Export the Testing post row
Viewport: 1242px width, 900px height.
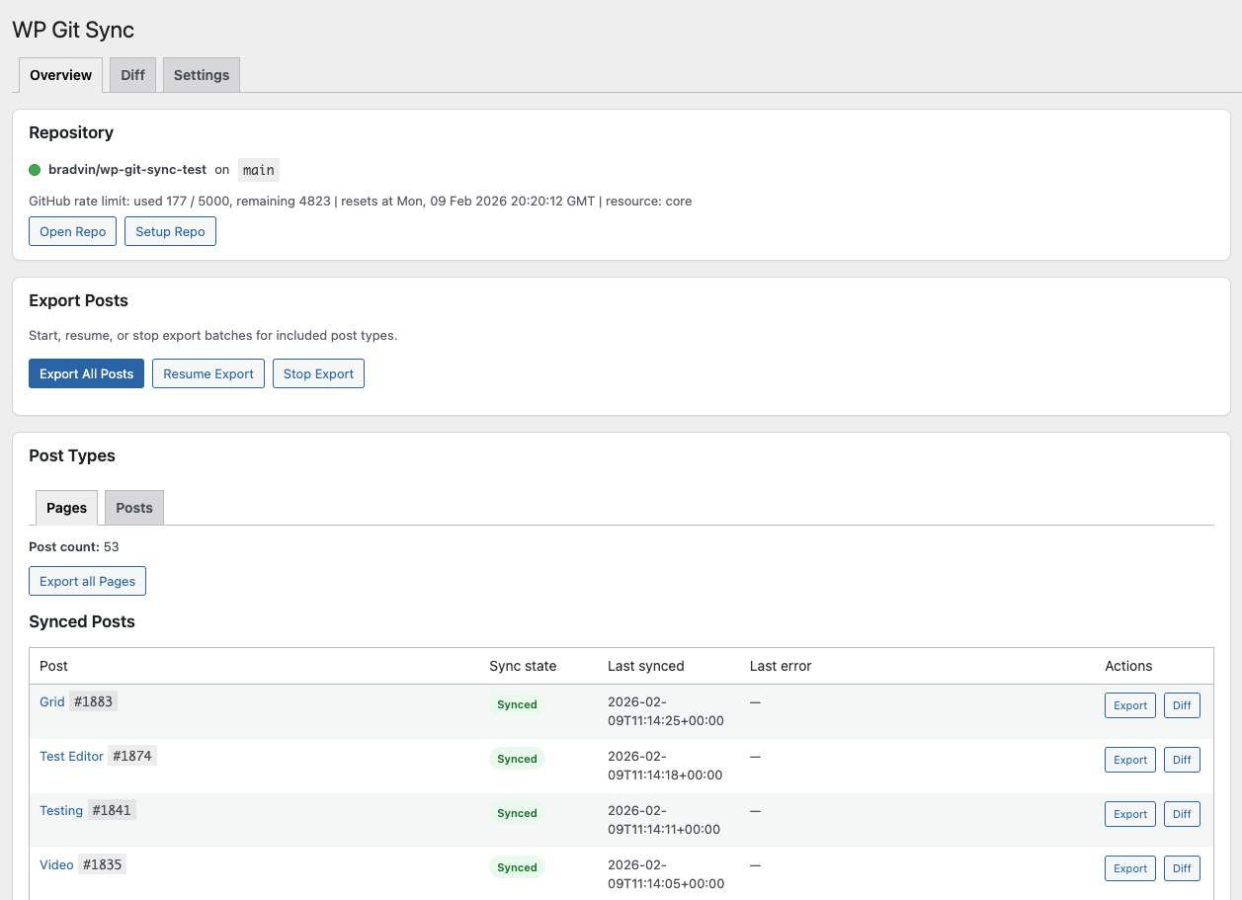coord(1130,814)
